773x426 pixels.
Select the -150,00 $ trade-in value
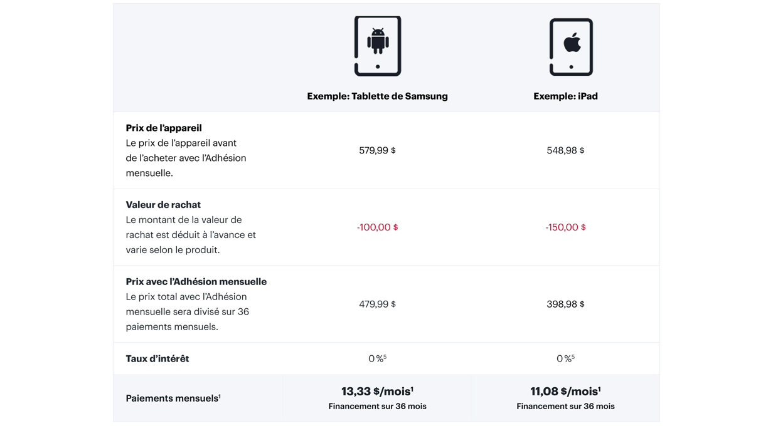pyautogui.click(x=565, y=227)
